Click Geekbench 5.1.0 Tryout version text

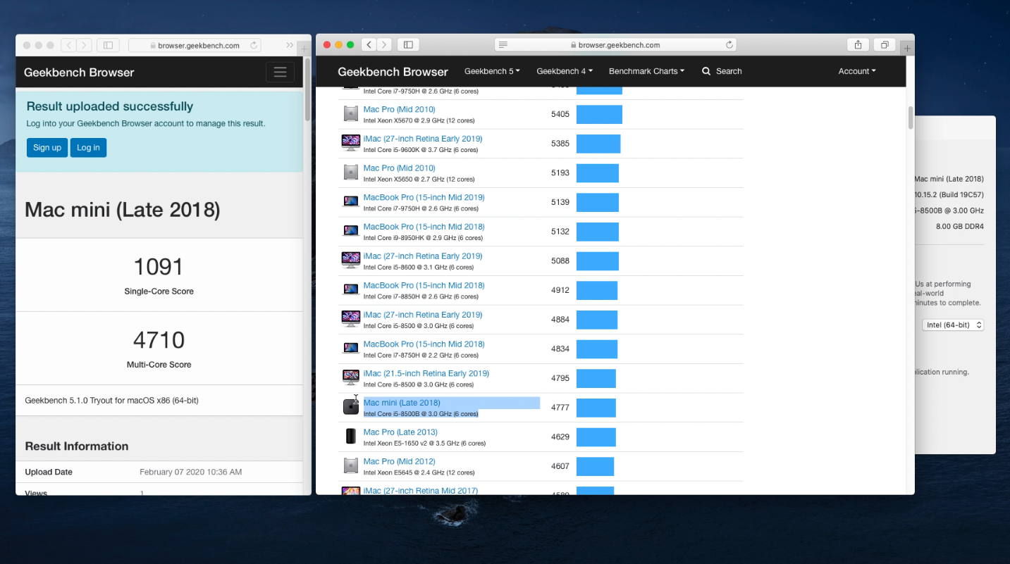click(x=111, y=400)
